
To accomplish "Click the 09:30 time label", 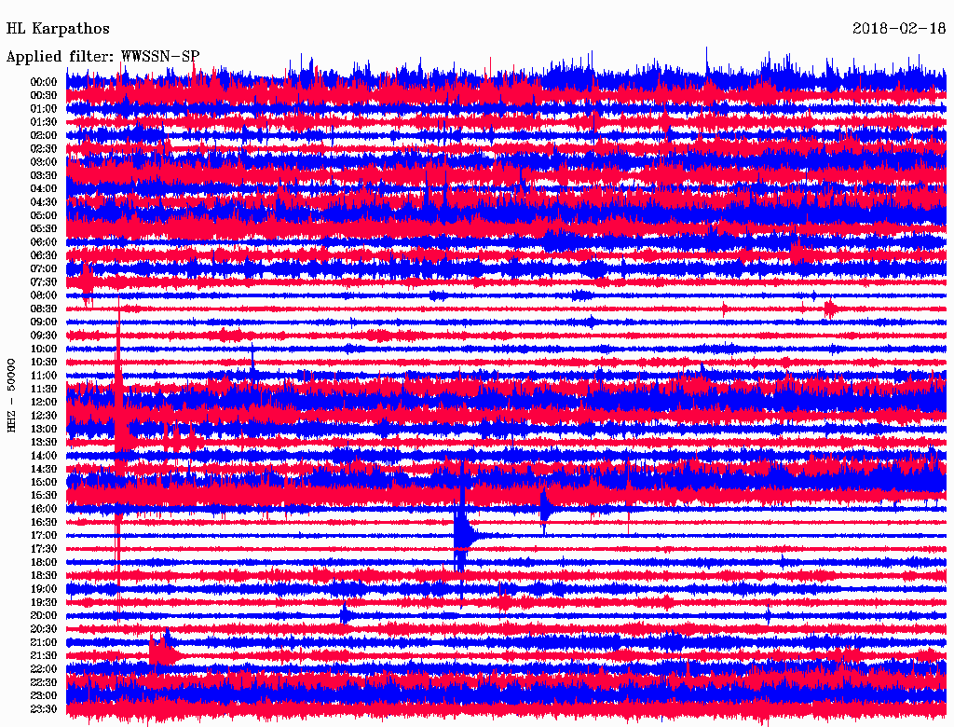I will pos(44,336).
